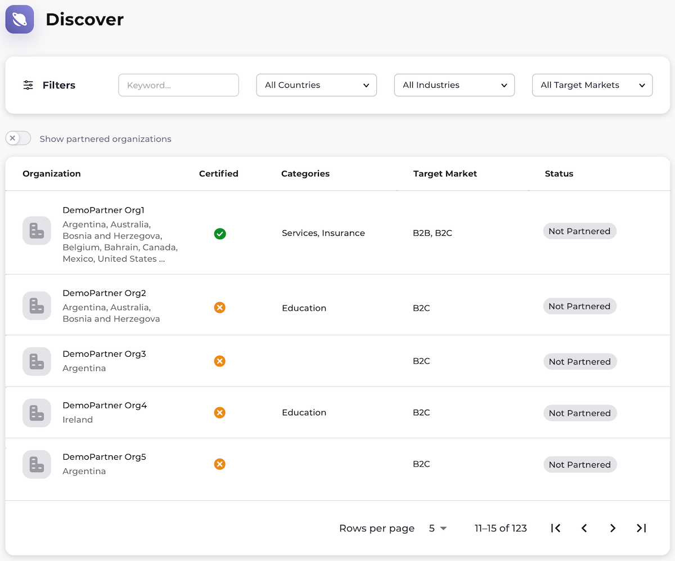
Task: Click Org2 country list ending Bosnia and Herzegova
Action: (x=111, y=313)
